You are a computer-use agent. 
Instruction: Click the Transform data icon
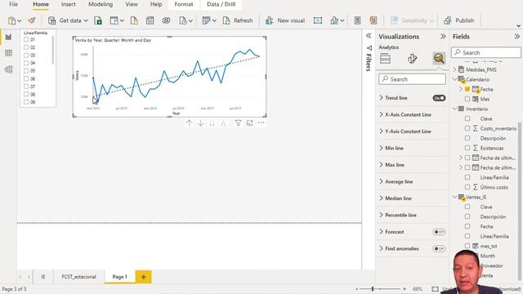pos(206,20)
